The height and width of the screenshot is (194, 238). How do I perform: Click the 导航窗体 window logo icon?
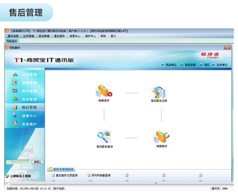click(x=7, y=48)
